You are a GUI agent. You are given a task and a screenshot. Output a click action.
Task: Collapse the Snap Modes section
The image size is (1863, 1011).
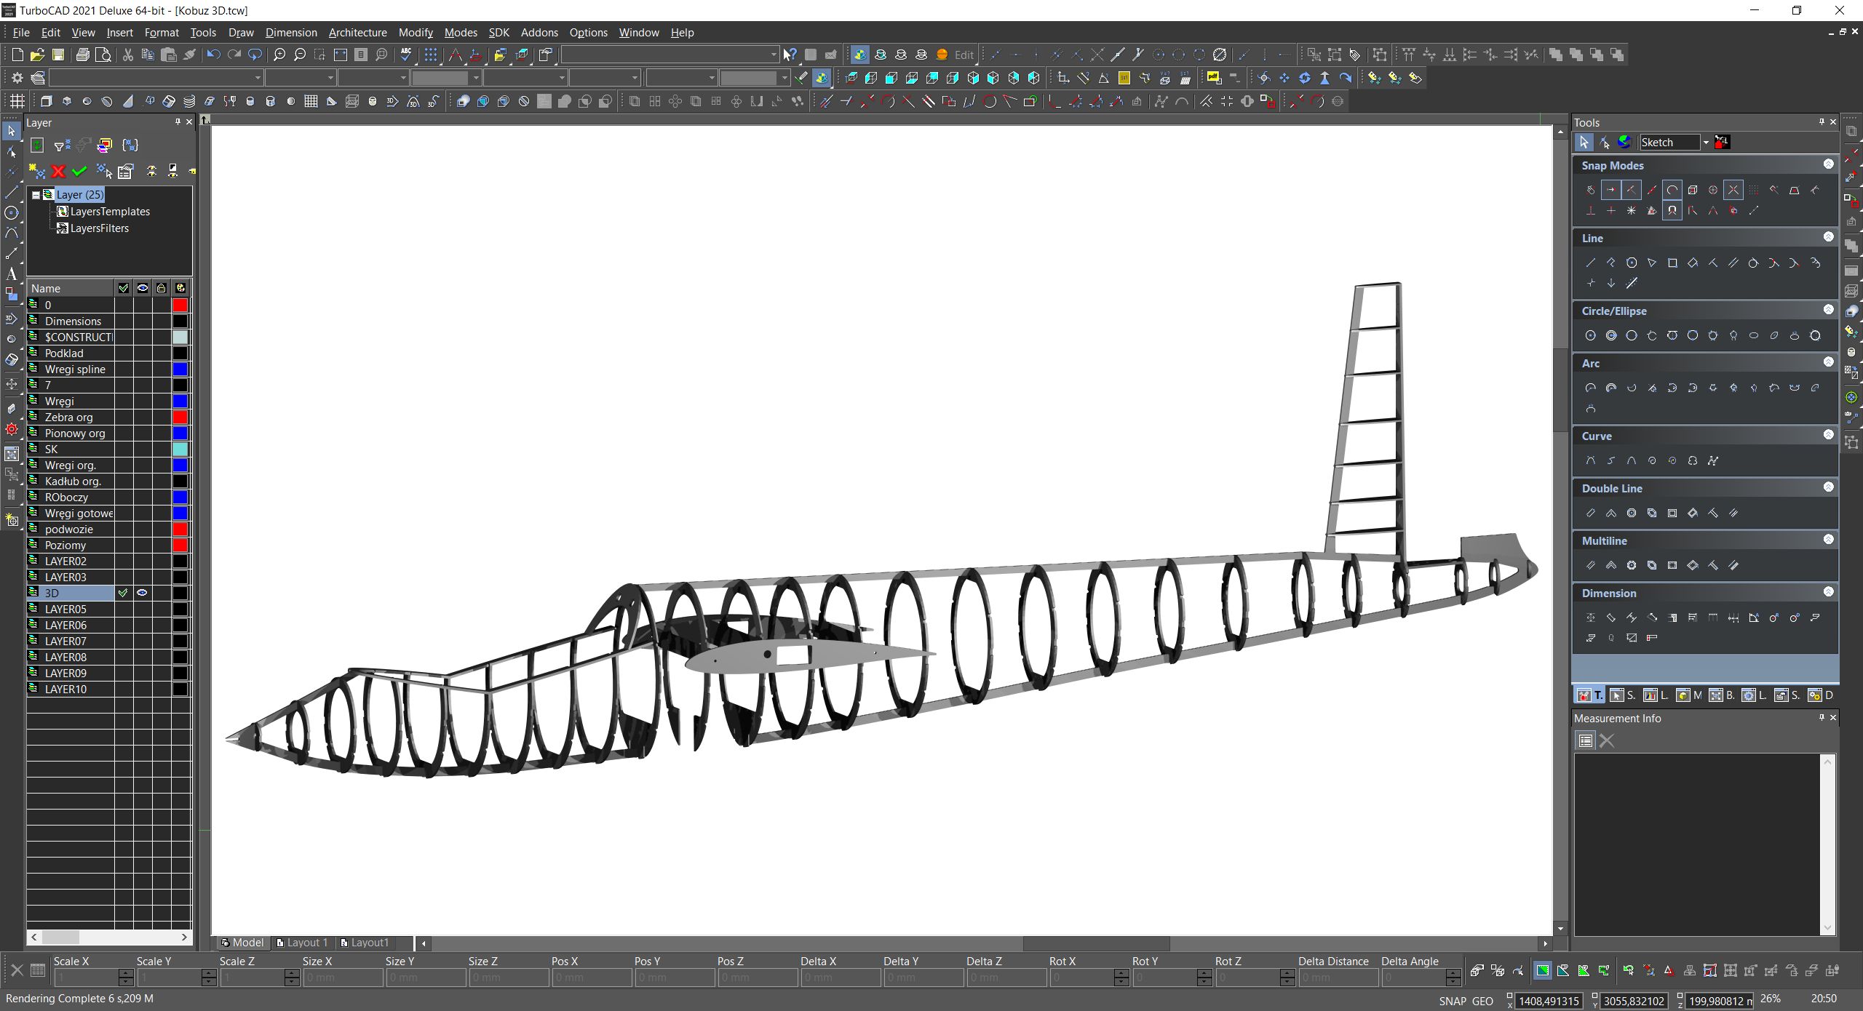pos(1828,164)
